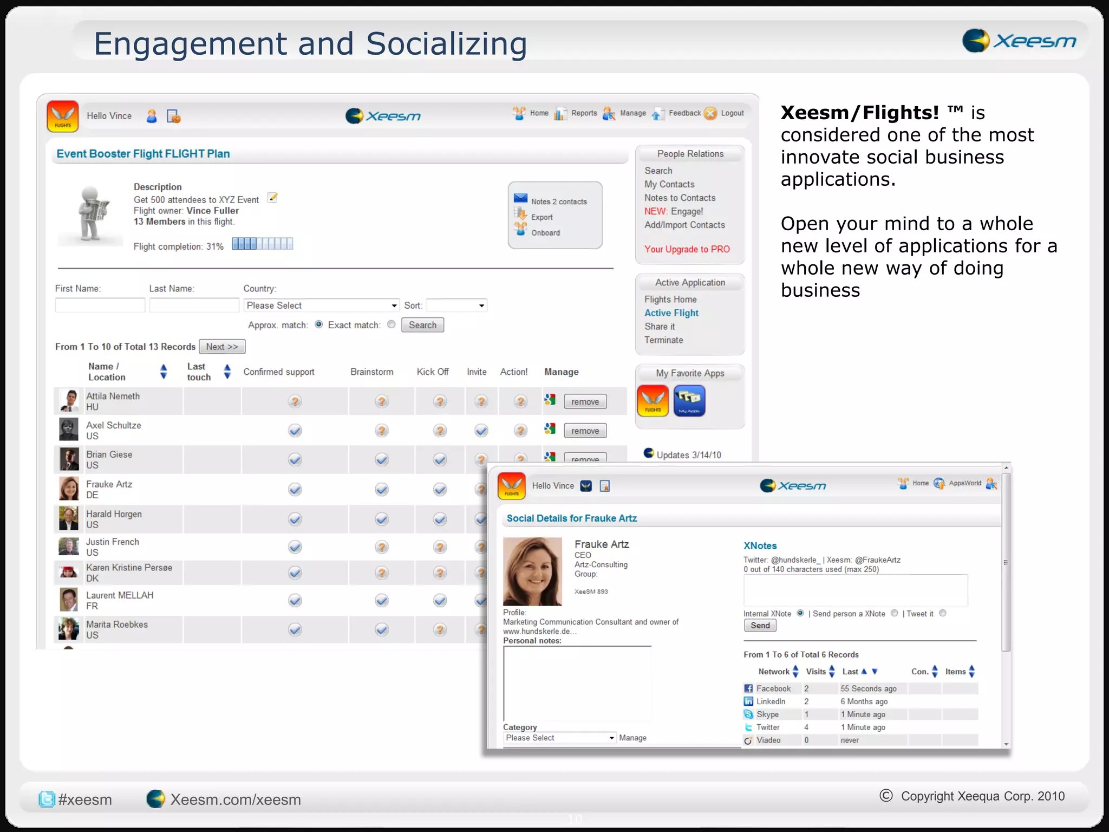This screenshot has height=832, width=1109.
Task: Click the colored manage icon in Attila Nemeth row
Action: (550, 400)
